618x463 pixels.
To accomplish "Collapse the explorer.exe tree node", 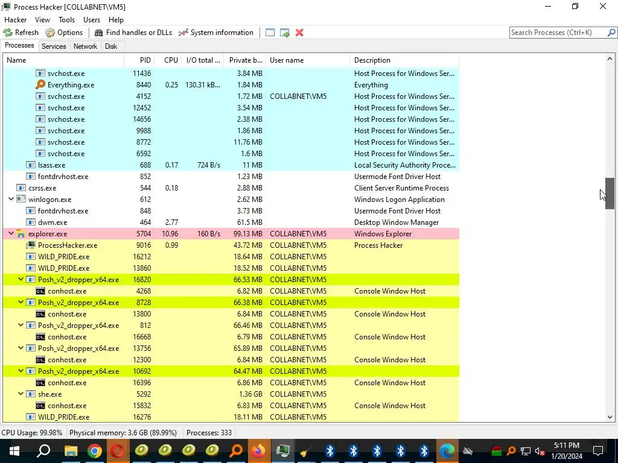I will 11,233.
